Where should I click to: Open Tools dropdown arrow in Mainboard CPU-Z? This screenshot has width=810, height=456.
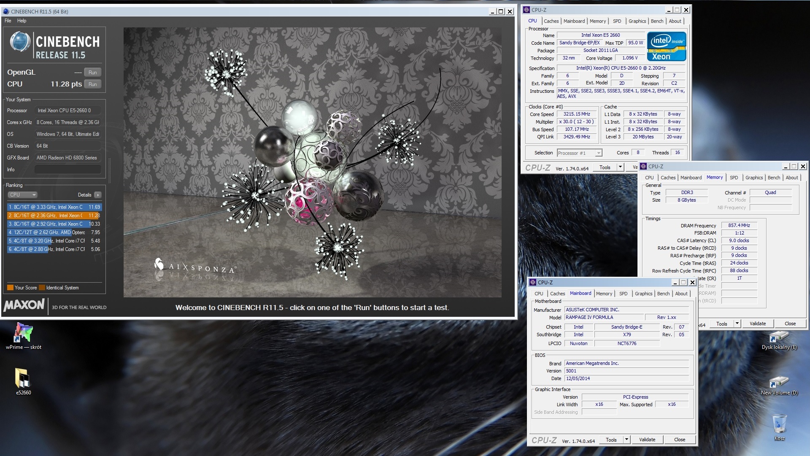(x=626, y=440)
